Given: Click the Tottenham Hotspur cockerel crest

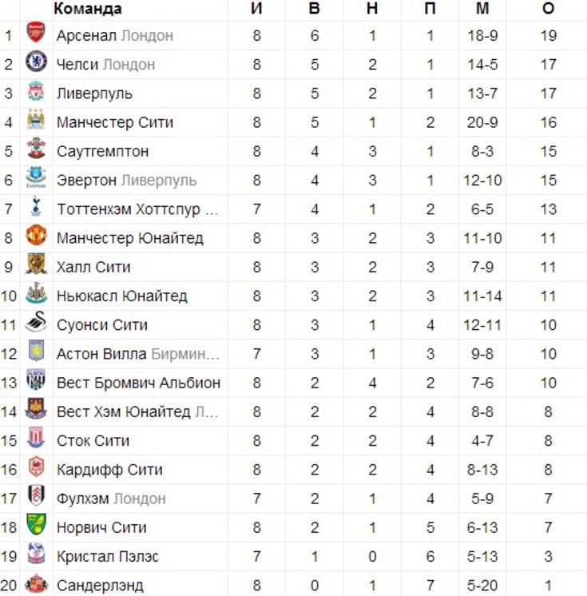Looking at the screenshot, I should (36, 206).
